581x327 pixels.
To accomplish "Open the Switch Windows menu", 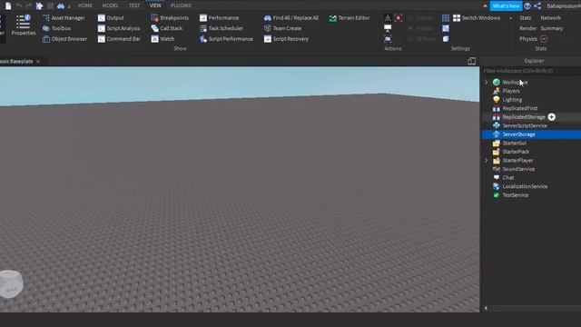I will [x=477, y=18].
